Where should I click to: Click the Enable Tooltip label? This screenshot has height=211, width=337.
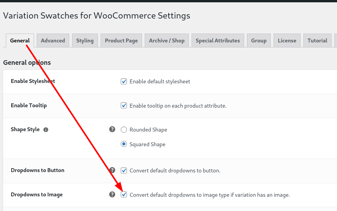coord(29,105)
